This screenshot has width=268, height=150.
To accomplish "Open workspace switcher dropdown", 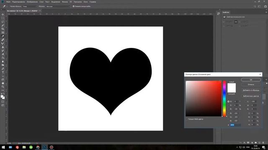I will (259, 6).
